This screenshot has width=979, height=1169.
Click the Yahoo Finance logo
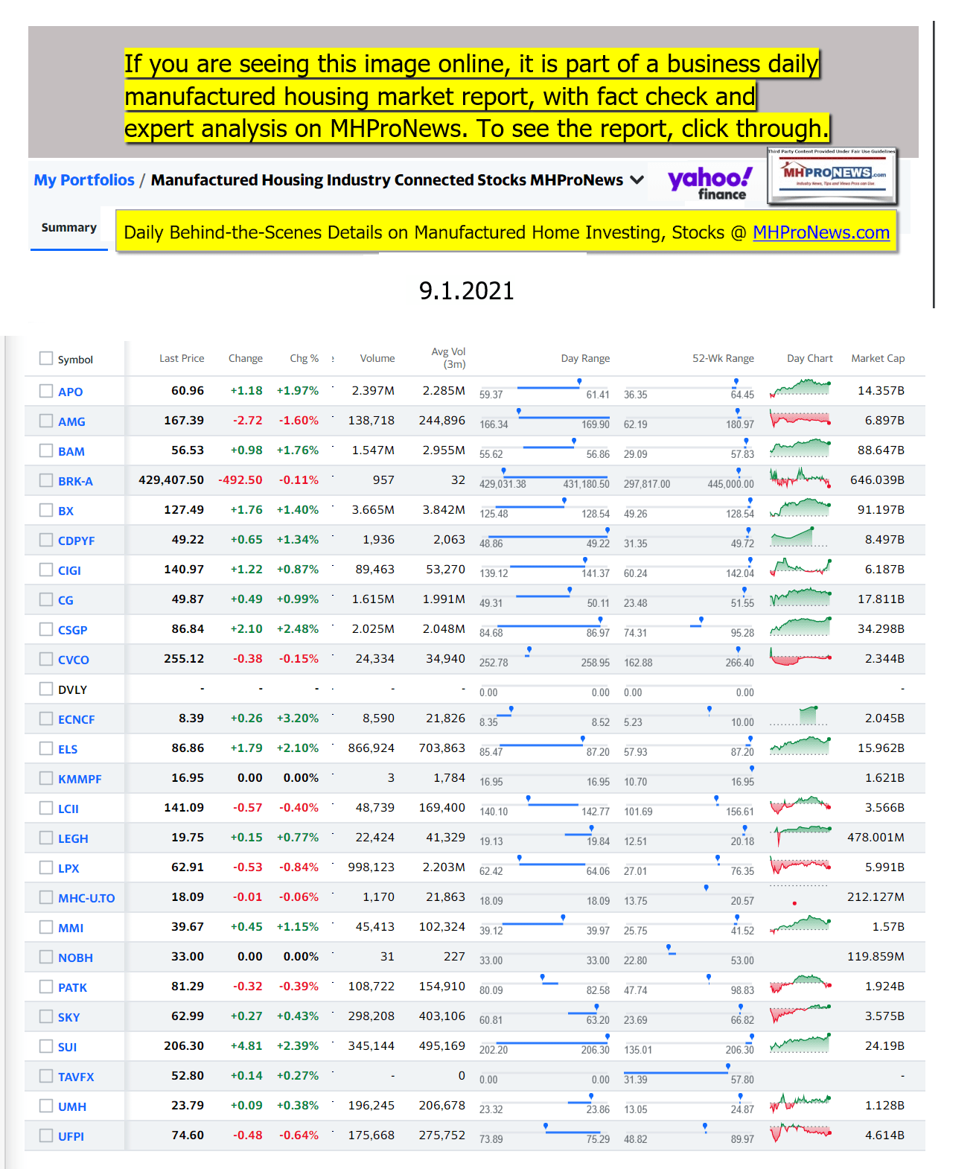[x=709, y=183]
